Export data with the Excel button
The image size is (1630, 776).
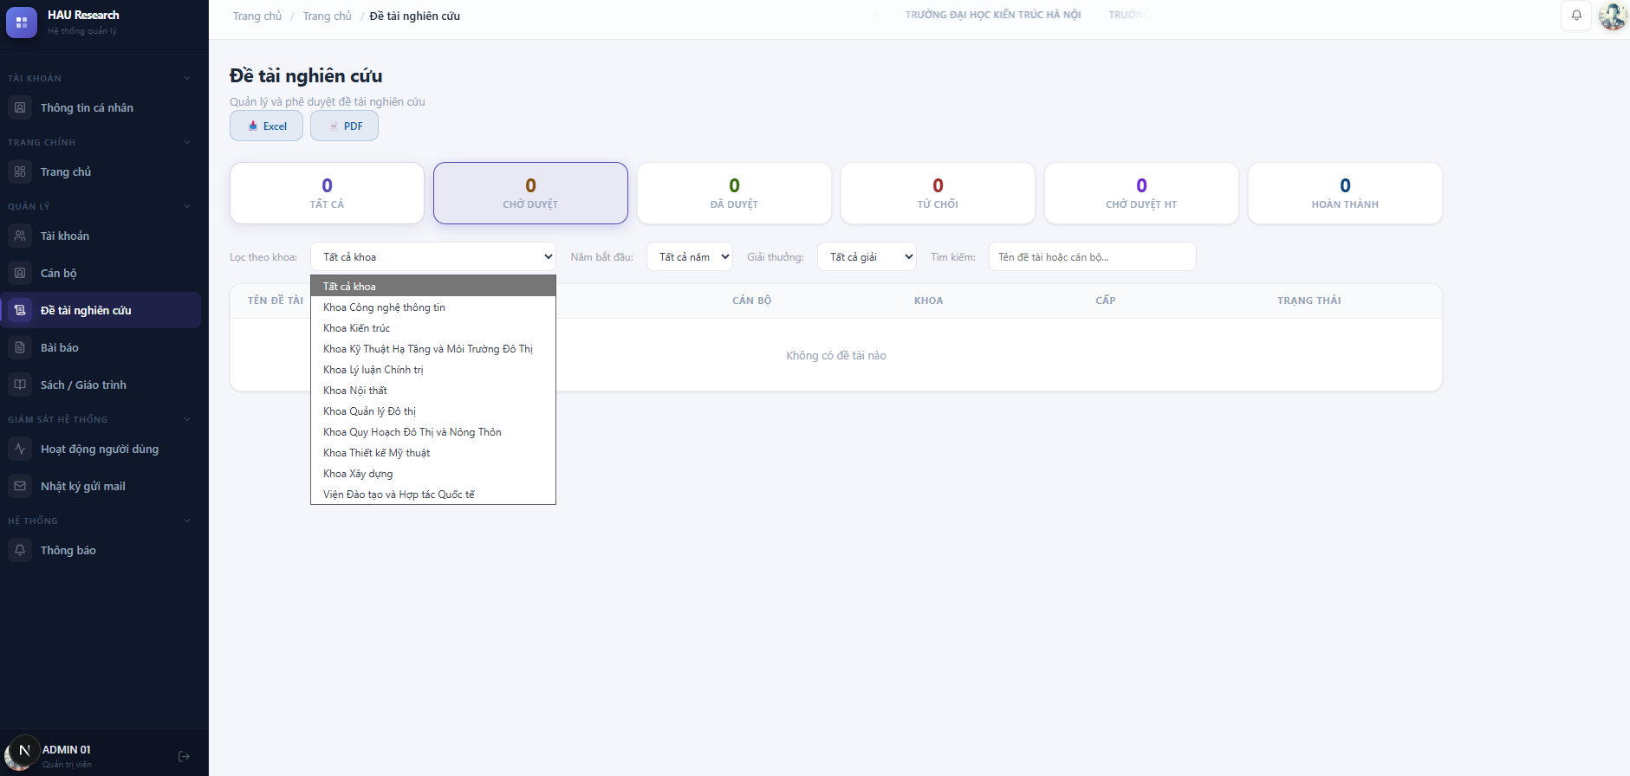[x=266, y=126]
